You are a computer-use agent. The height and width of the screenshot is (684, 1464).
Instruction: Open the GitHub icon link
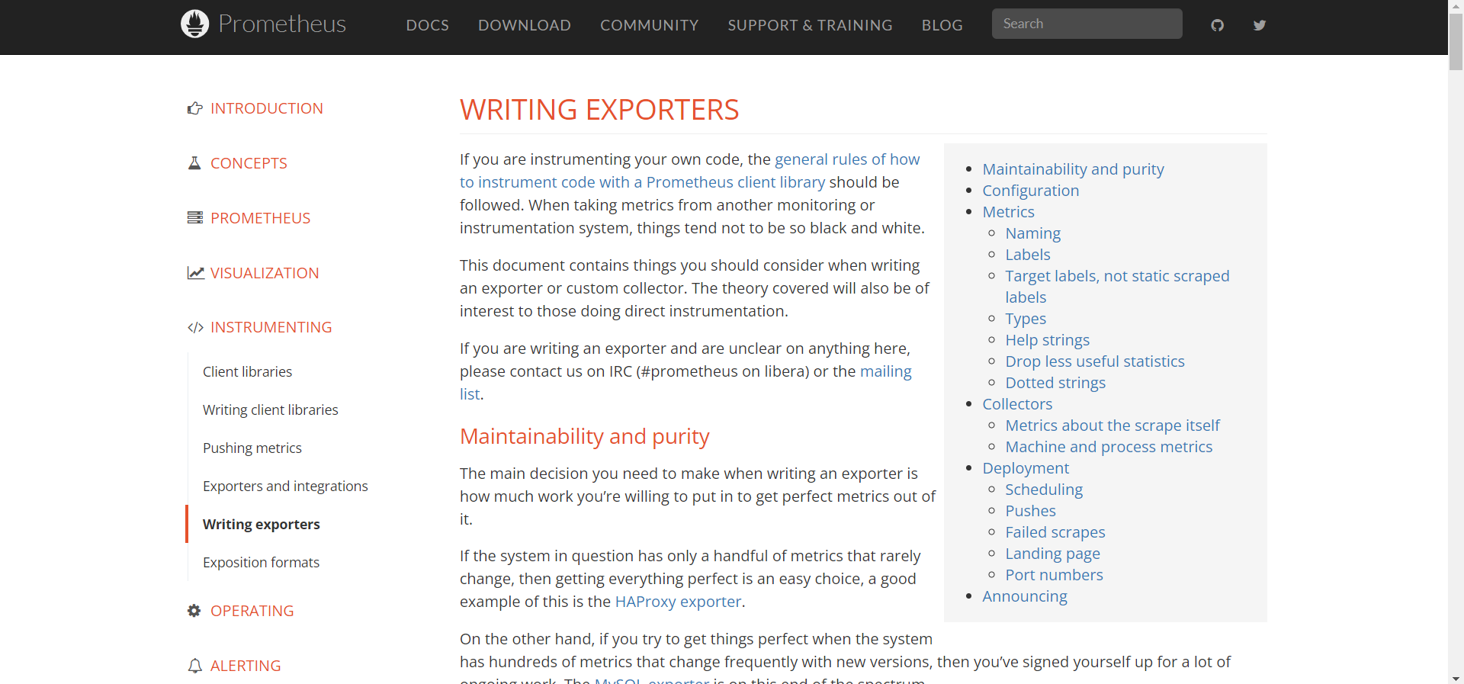(x=1217, y=25)
